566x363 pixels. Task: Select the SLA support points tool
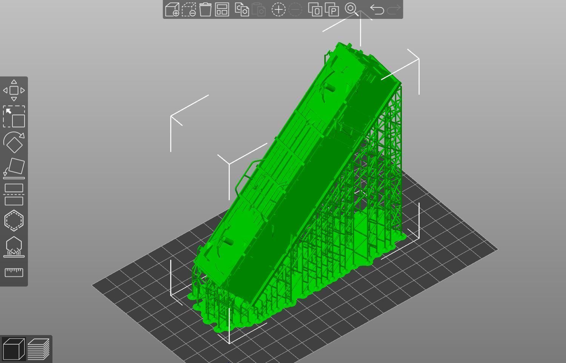point(14,247)
